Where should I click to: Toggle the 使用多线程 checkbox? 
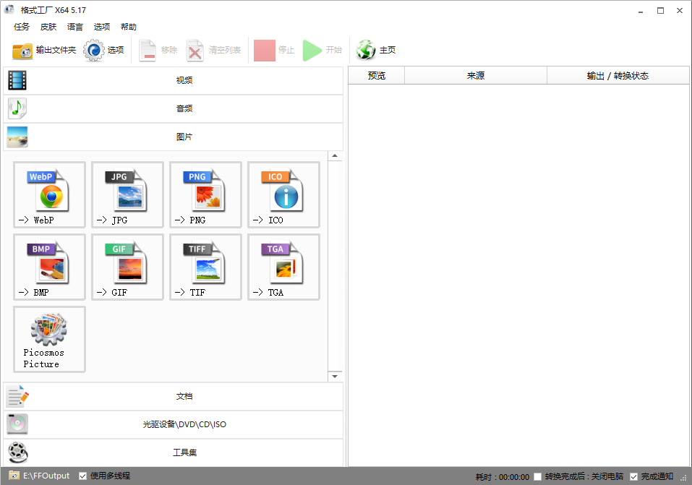tap(83, 476)
